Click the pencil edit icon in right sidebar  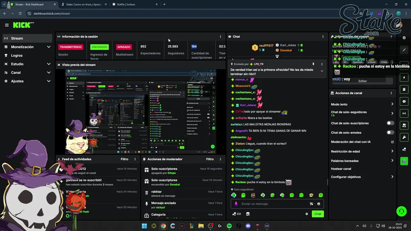(404, 50)
